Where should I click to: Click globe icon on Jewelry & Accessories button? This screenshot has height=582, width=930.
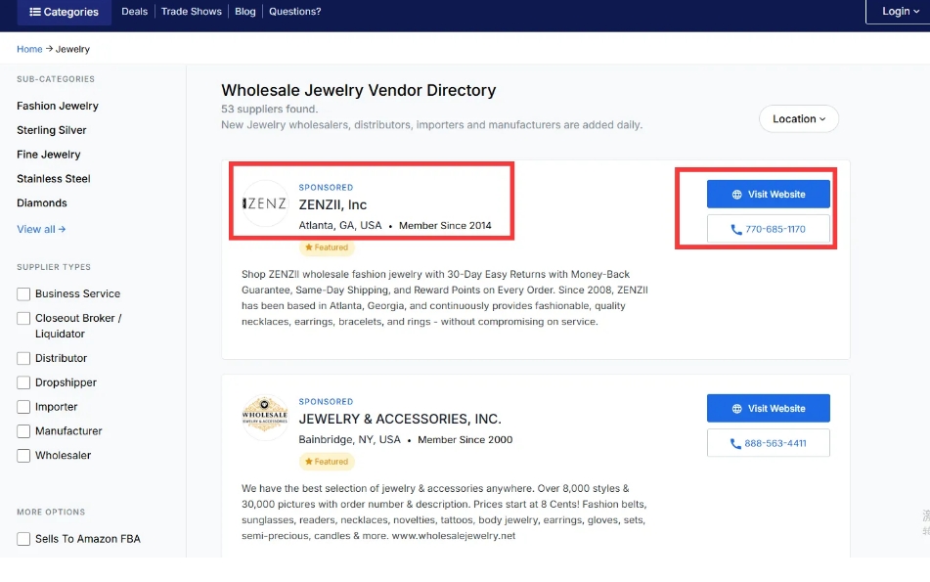[736, 409]
